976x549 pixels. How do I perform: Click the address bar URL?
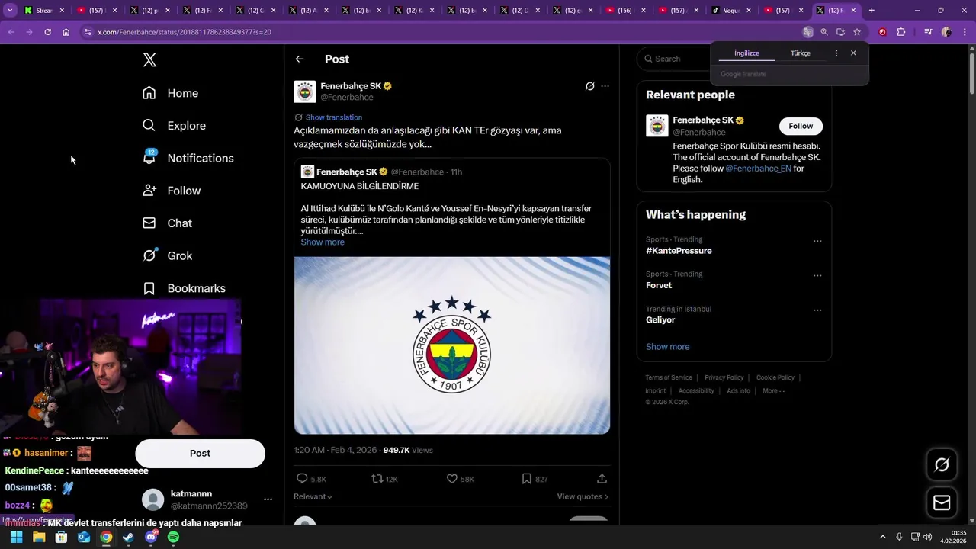(x=185, y=32)
